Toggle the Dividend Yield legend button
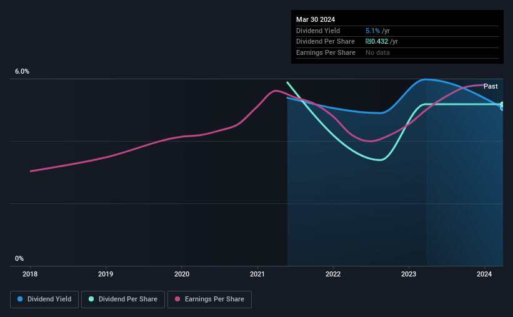Viewport: 513px width, 317px height. [44, 300]
